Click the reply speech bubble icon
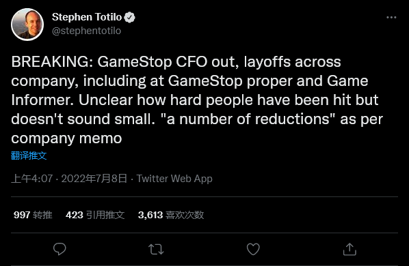Image resolution: width=409 pixels, height=266 pixels. pos(60,249)
